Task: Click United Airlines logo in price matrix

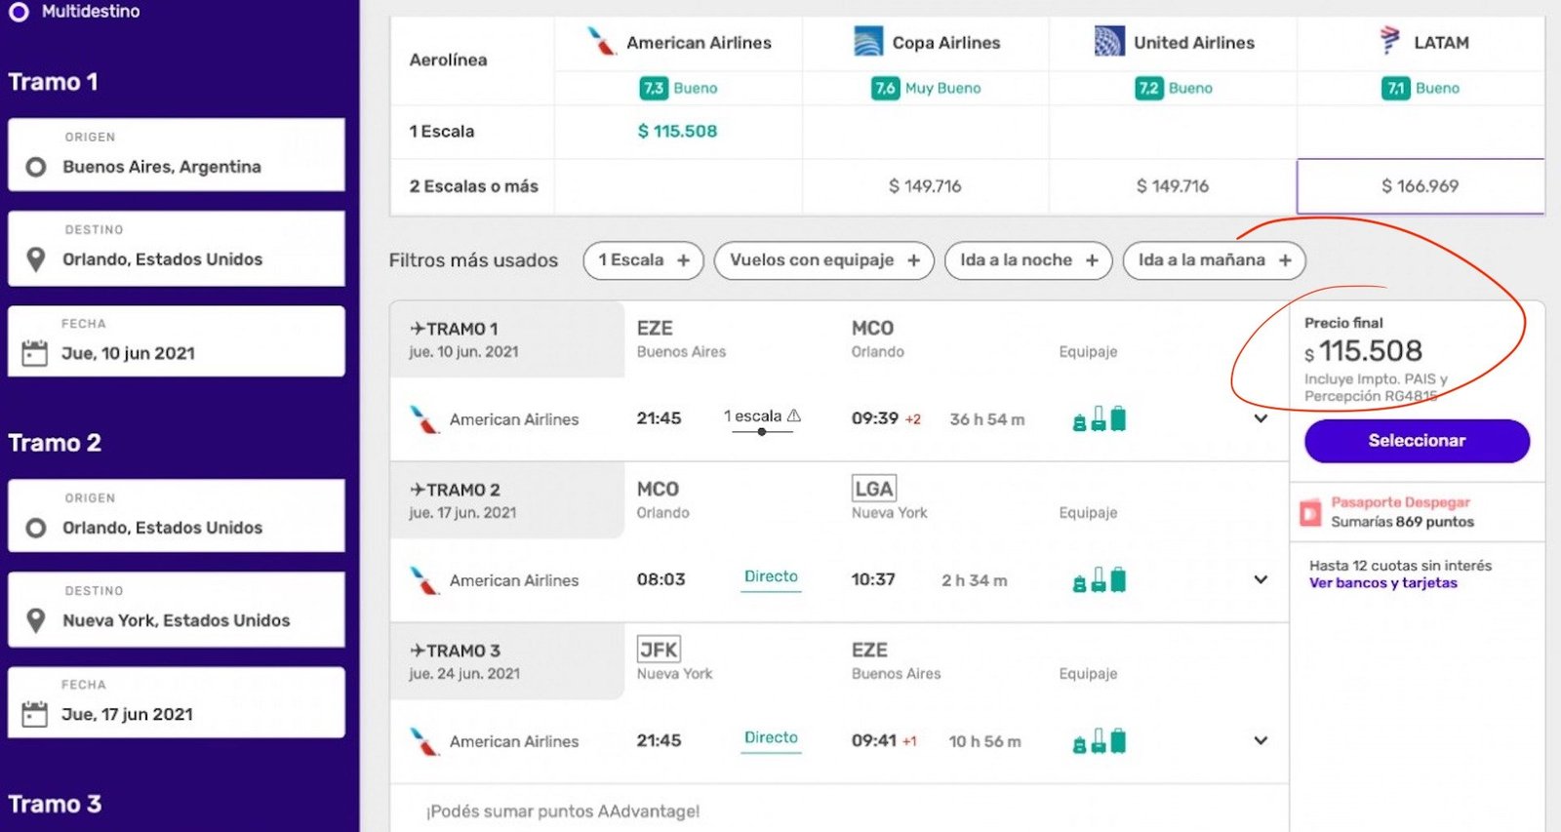Action: pyautogui.click(x=1109, y=42)
